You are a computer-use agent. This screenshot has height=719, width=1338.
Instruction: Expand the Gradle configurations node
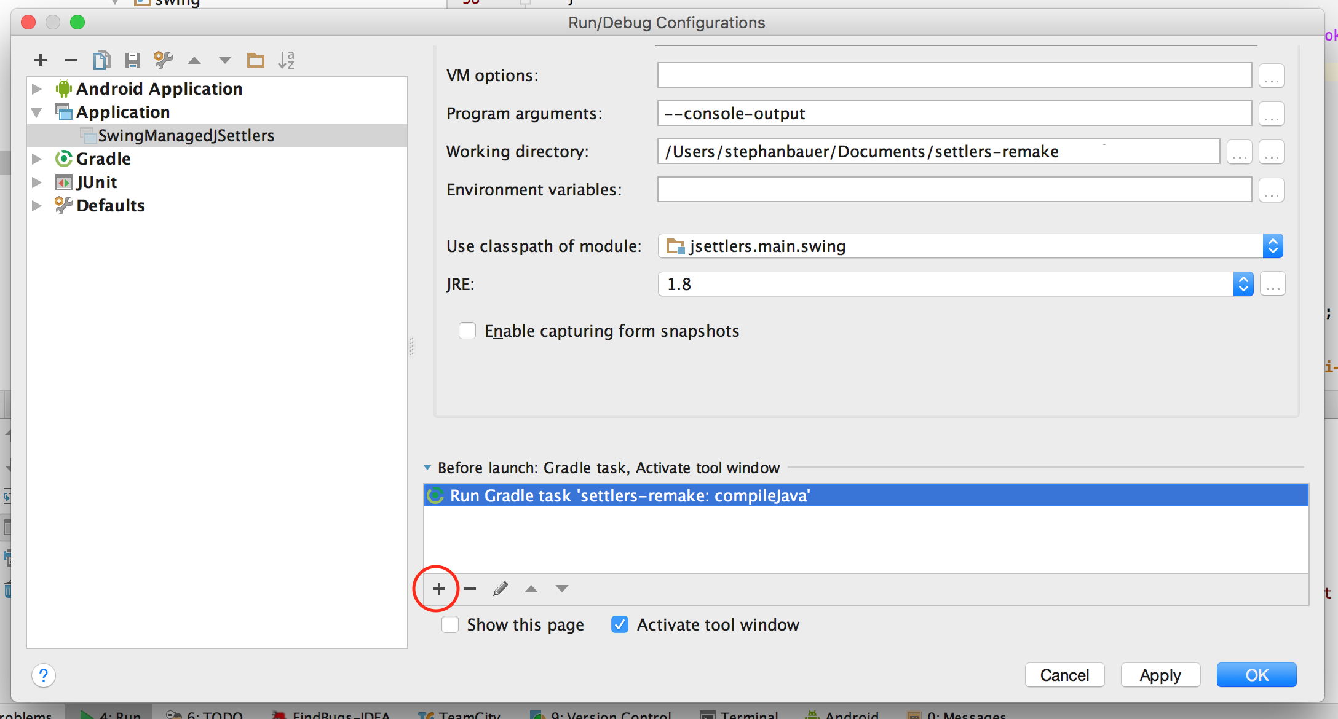37,159
